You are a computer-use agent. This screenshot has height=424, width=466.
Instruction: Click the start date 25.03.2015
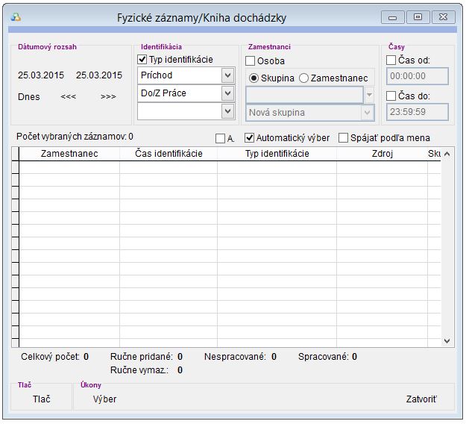point(41,75)
